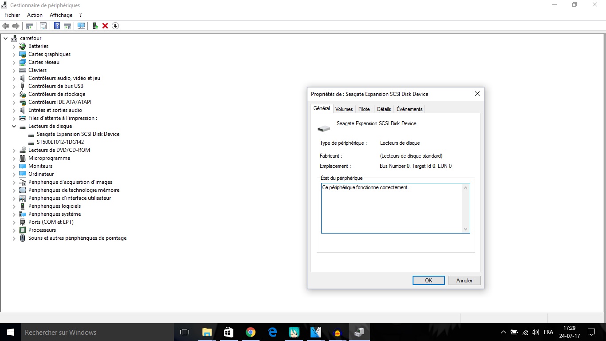Select Ports (COM et LPT)
Viewport: 606px width, 341px height.
click(x=51, y=222)
